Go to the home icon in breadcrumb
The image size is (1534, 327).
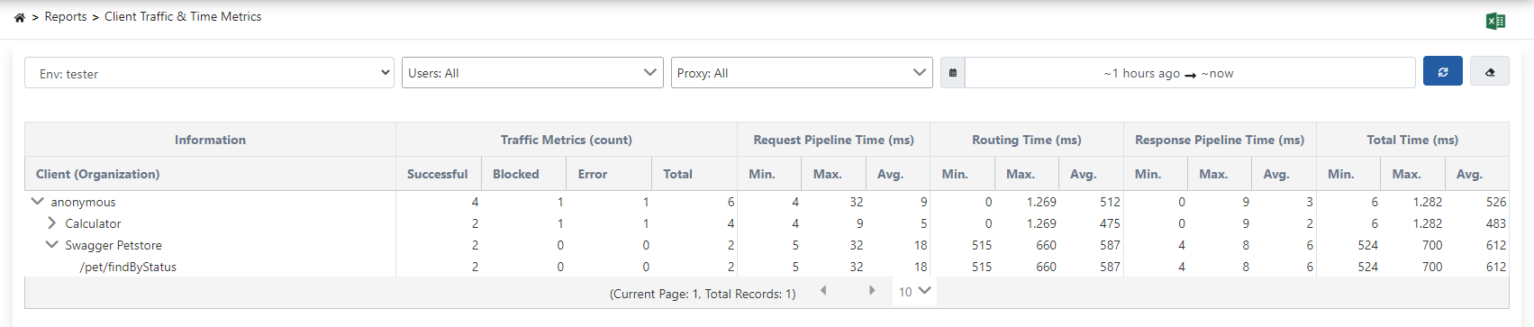coord(19,17)
